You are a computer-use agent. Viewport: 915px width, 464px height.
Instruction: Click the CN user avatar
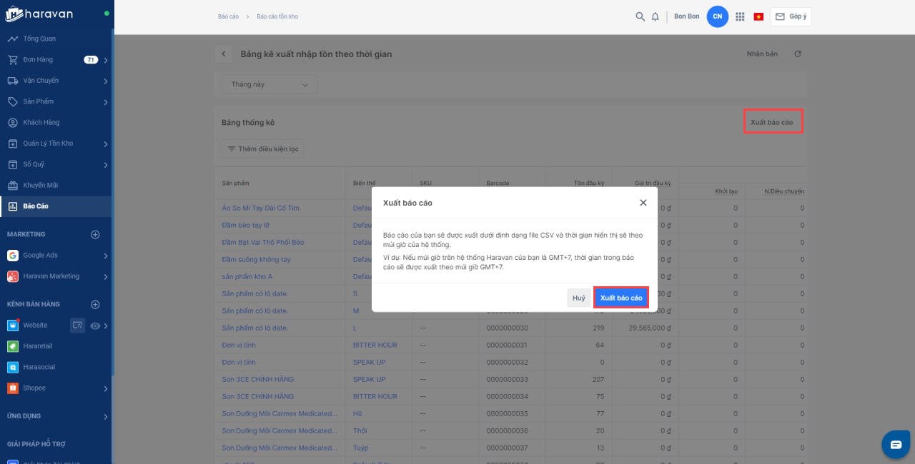click(x=717, y=16)
